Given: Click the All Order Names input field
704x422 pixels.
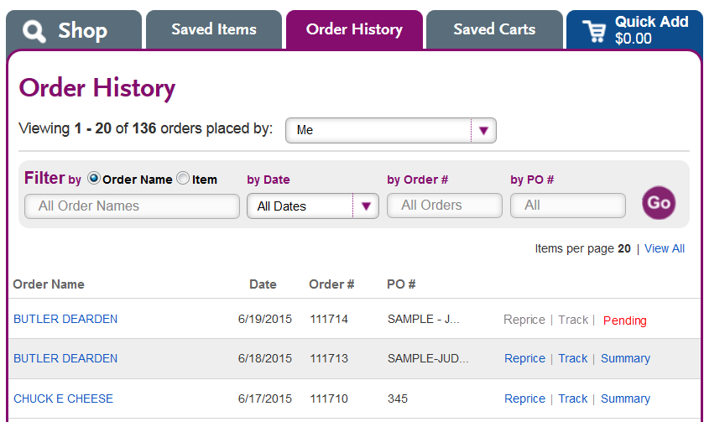Looking at the screenshot, I should coord(132,206).
